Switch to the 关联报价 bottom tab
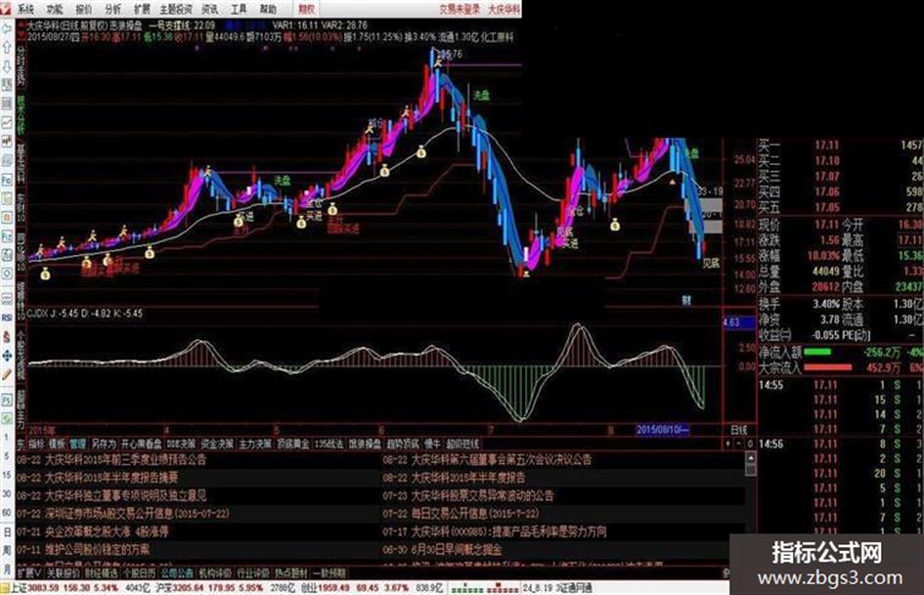Image resolution: width=924 pixels, height=595 pixels. 63,573
